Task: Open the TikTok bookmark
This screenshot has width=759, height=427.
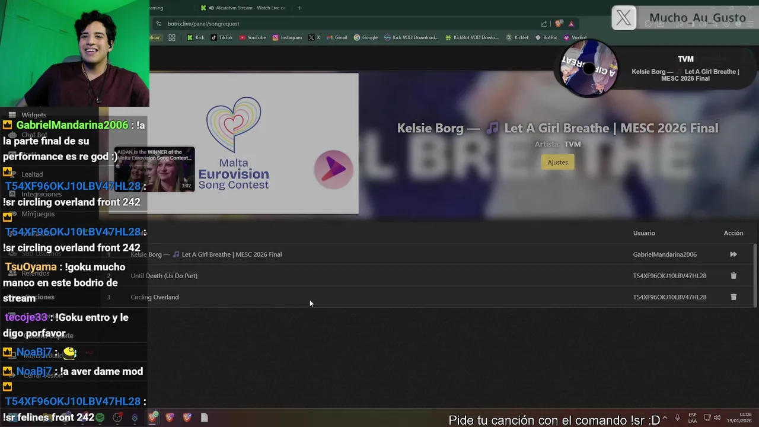Action: [222, 37]
